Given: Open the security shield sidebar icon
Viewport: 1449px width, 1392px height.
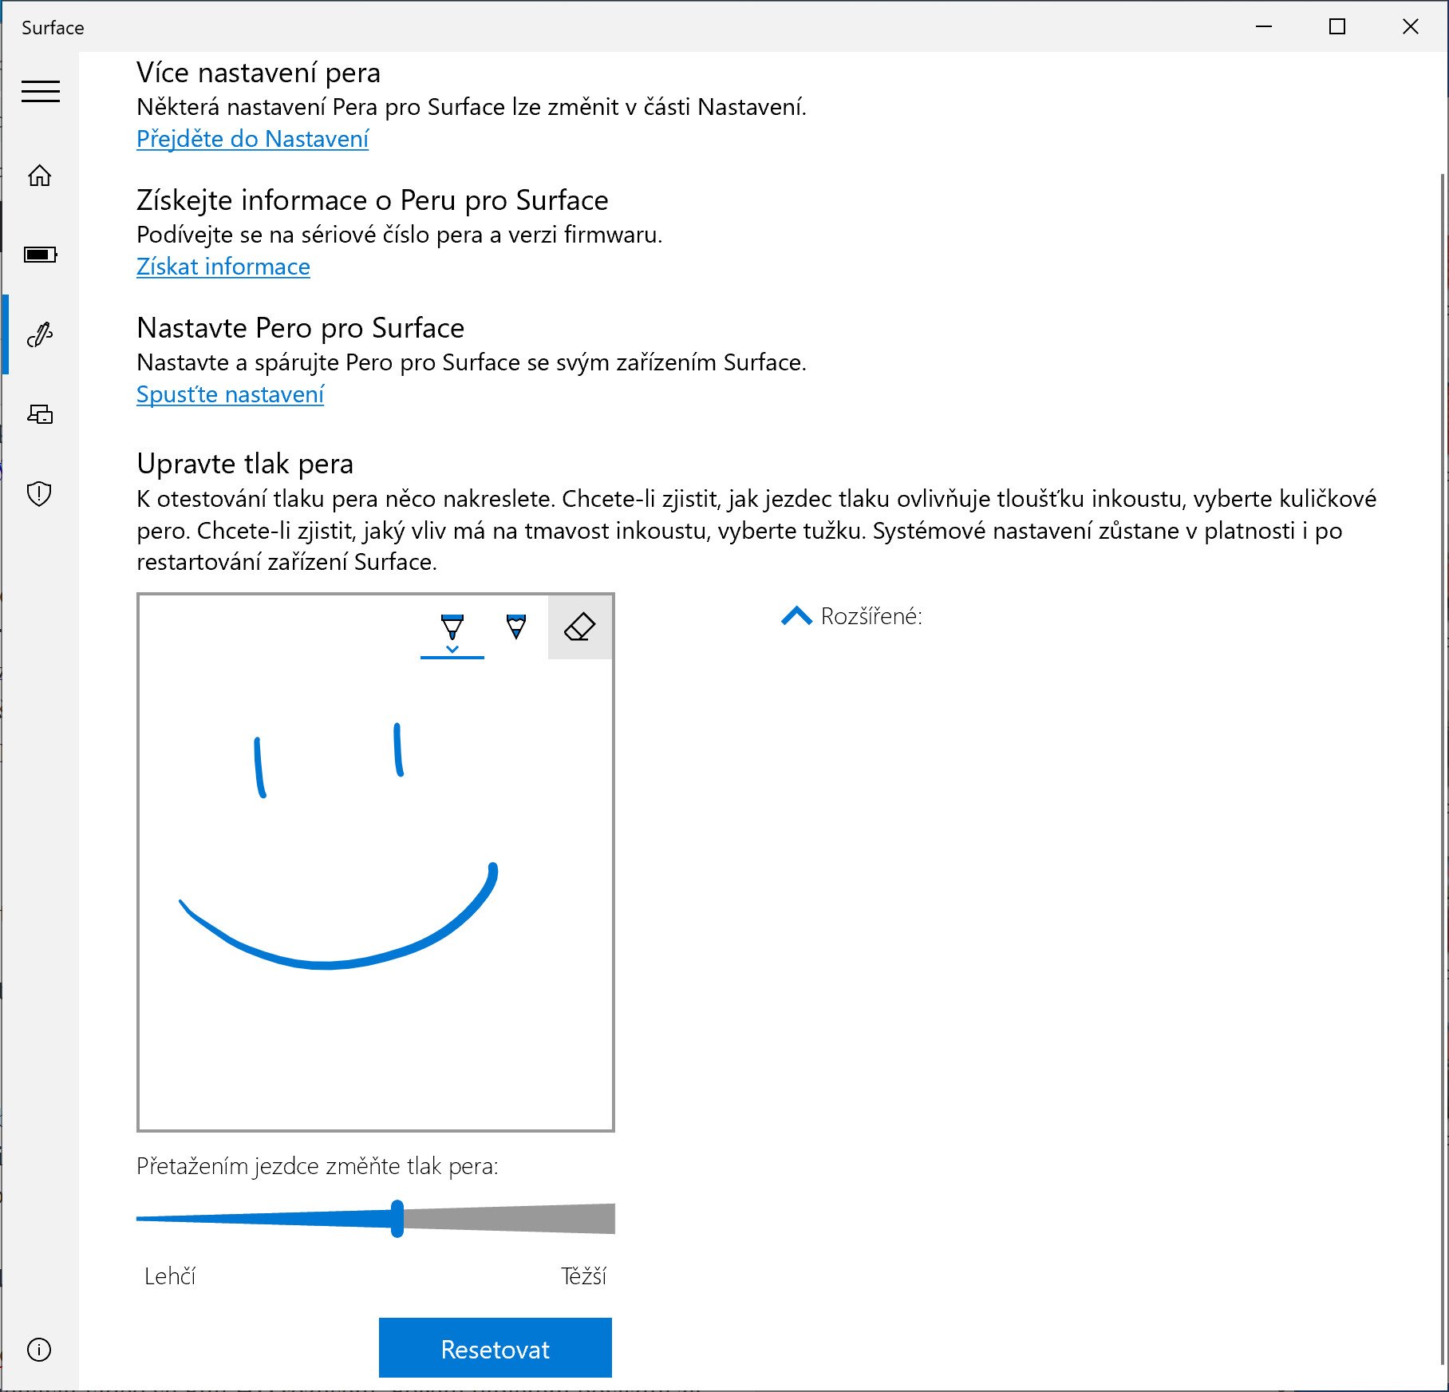Looking at the screenshot, I should 39,494.
